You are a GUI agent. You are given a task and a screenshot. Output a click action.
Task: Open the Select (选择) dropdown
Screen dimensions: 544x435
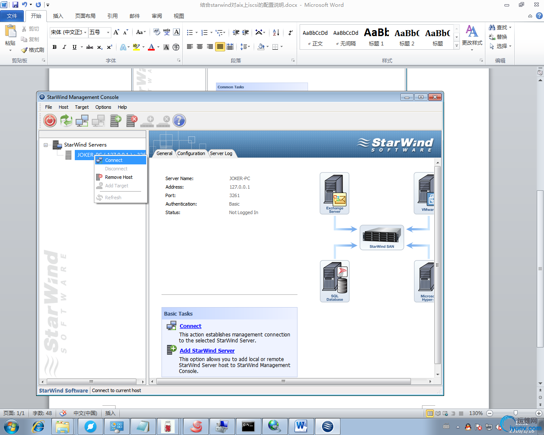pos(500,46)
